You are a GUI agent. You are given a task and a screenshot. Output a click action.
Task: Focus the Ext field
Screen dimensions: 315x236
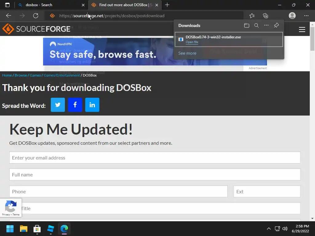pyautogui.click(x=267, y=191)
